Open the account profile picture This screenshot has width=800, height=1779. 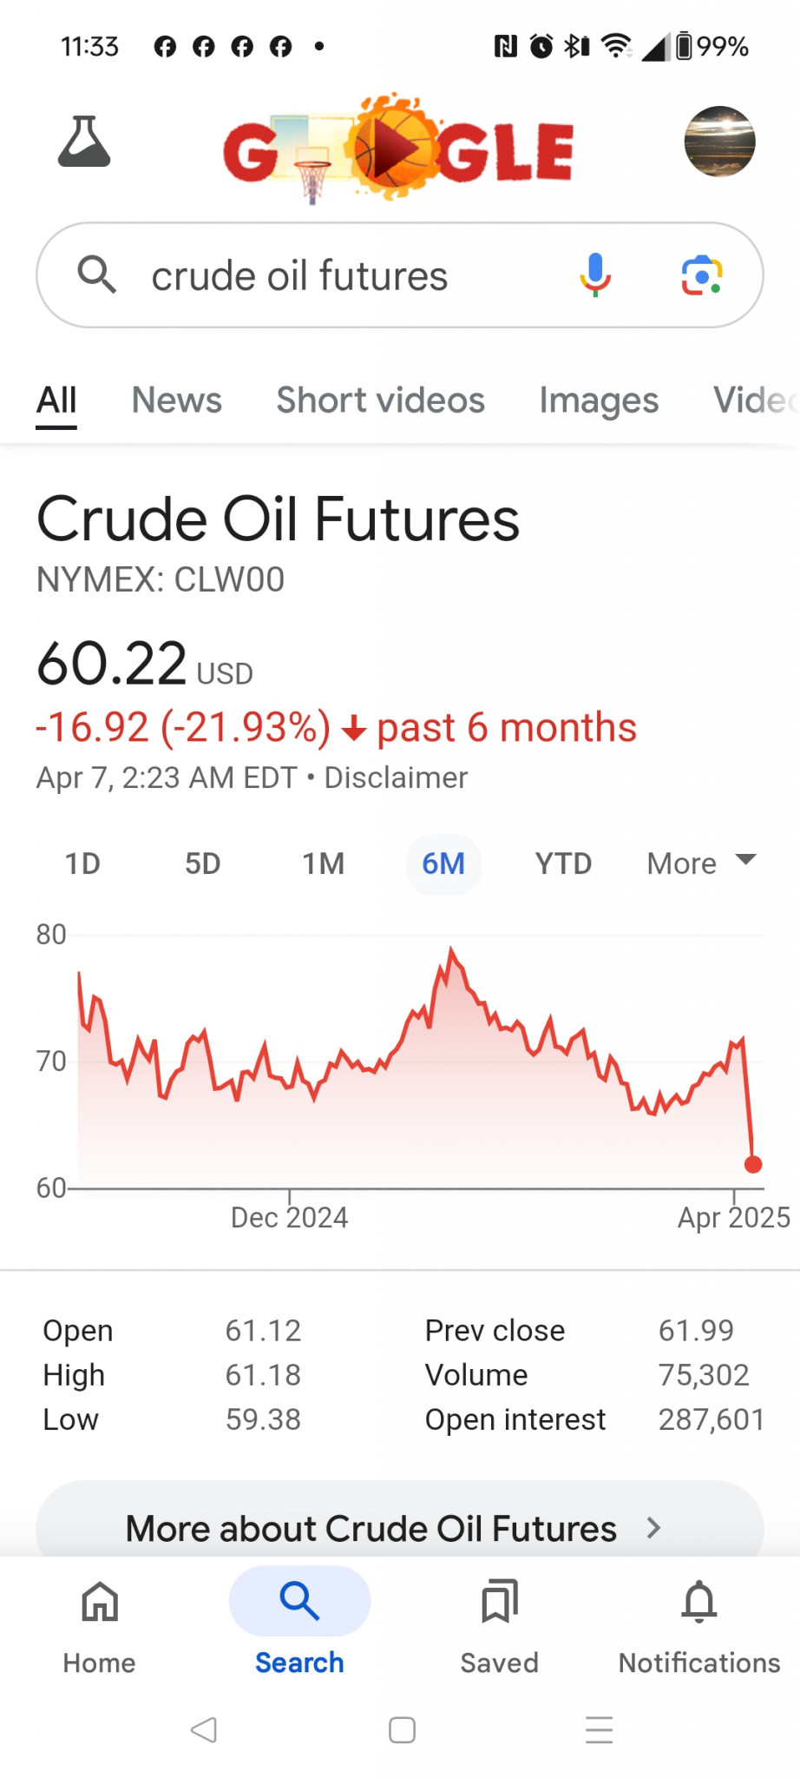click(719, 142)
